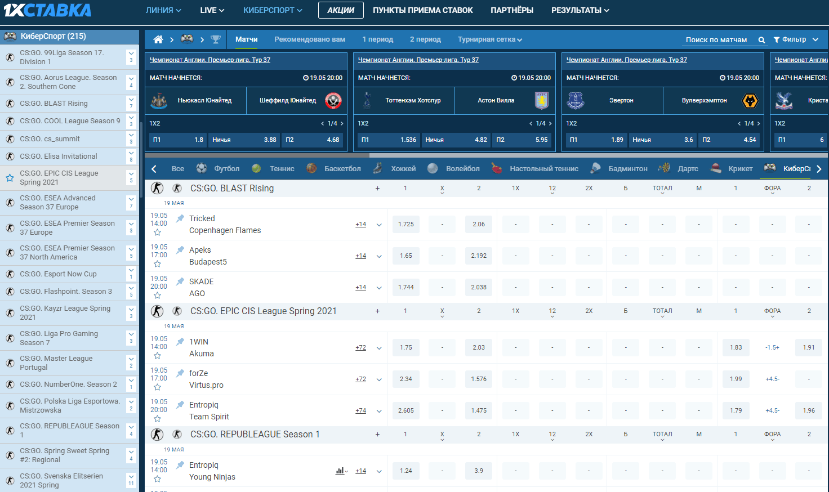Favorite the forZe vs Virtus.pro match star
829x492 pixels.
point(158,387)
